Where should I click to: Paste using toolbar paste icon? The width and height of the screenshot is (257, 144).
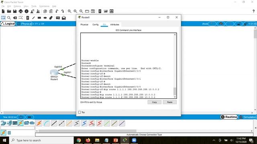pyautogui.click(x=51, y=11)
